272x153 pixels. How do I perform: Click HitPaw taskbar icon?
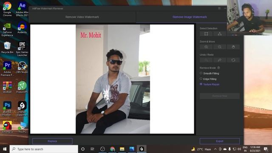tap(142, 149)
